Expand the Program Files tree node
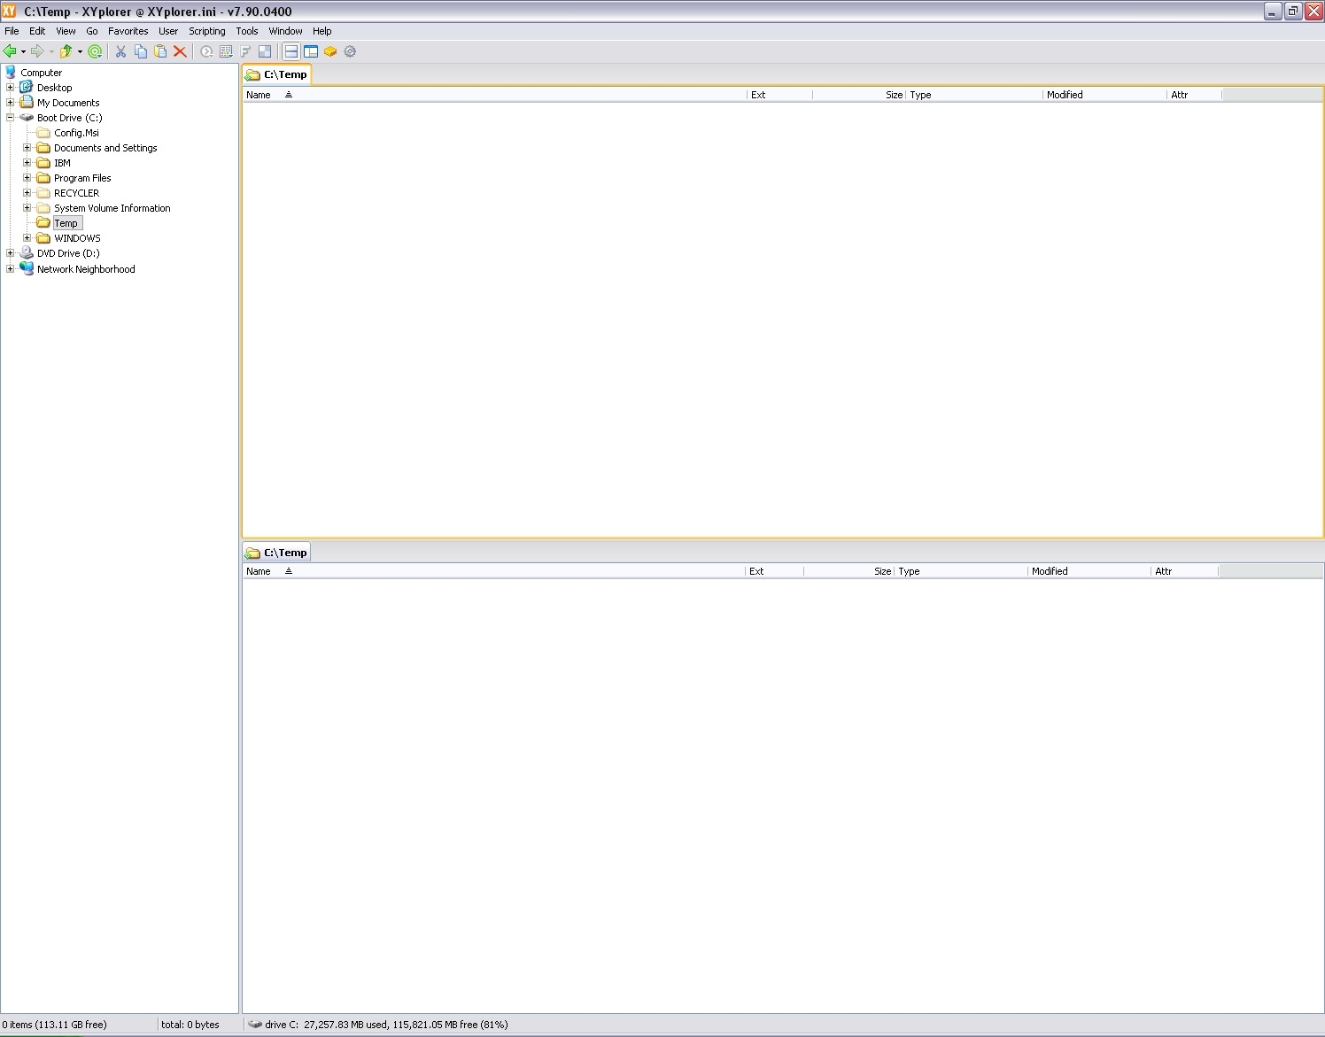Screen dimensions: 1325x1037 [27, 178]
